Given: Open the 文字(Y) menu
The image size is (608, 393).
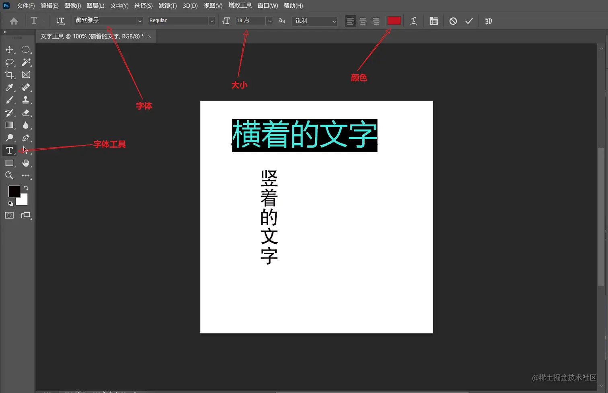Looking at the screenshot, I should pos(119,6).
